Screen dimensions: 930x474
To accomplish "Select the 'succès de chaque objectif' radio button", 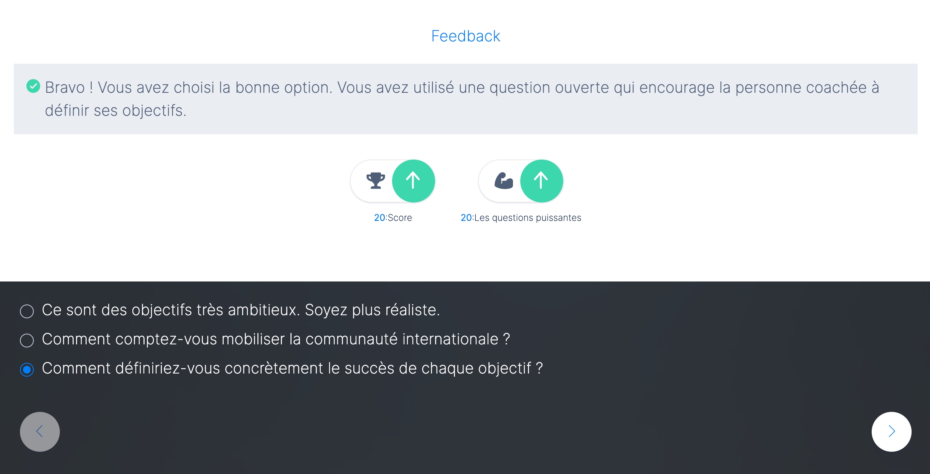I will [x=27, y=369].
